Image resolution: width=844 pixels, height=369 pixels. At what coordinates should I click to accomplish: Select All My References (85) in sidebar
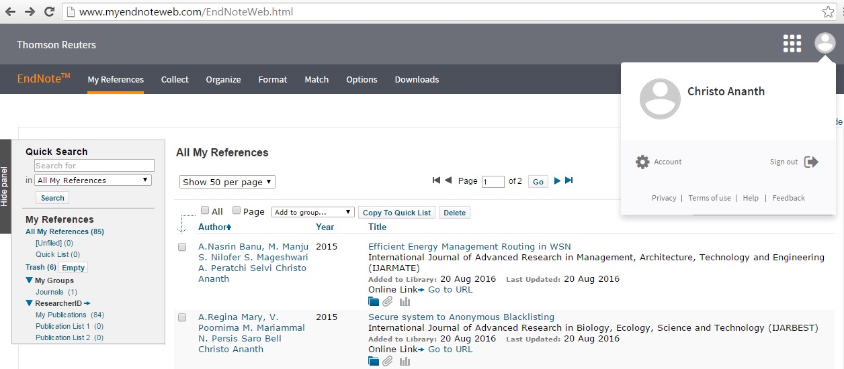[x=65, y=231]
